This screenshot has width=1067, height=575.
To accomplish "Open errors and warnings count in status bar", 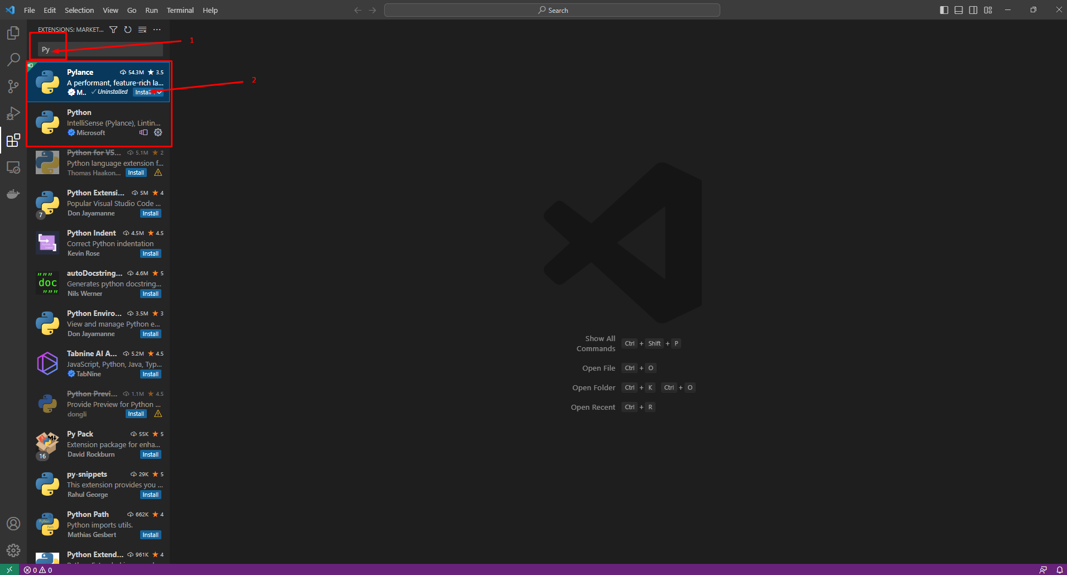I will [38, 570].
